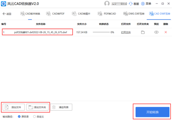
Task: Close the converter window
Action: pos(168,4)
